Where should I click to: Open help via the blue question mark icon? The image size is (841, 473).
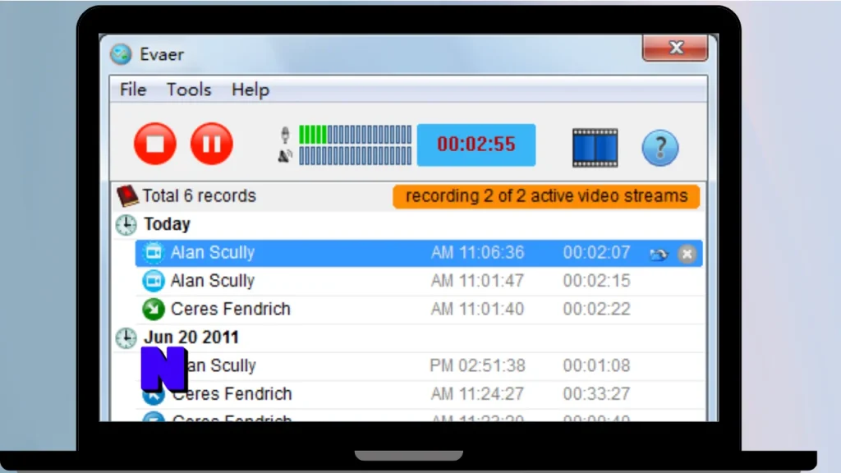pos(659,148)
